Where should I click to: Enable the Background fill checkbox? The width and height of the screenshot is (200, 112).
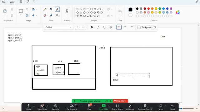click(x=139, y=27)
